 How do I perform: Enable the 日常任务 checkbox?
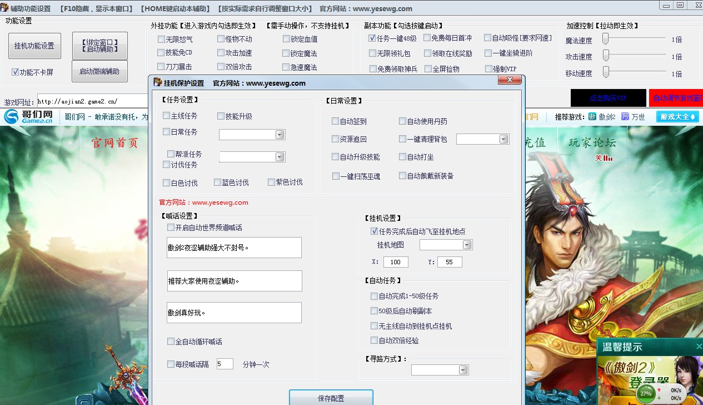click(167, 132)
